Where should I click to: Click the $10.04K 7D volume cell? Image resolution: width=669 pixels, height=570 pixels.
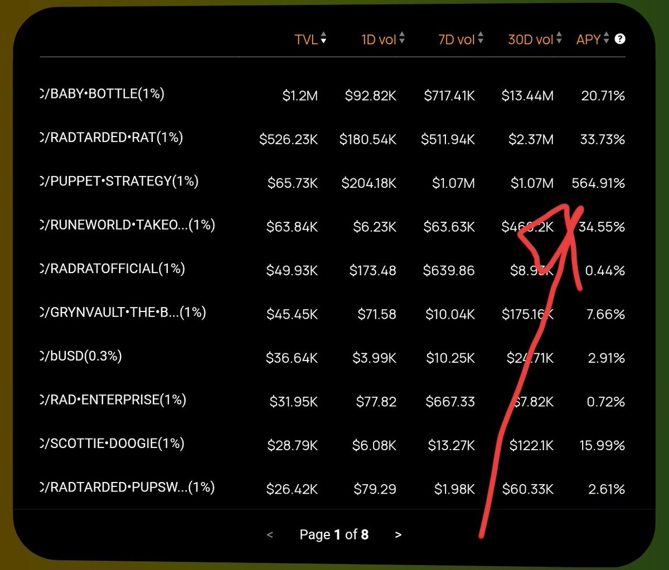[x=450, y=314]
